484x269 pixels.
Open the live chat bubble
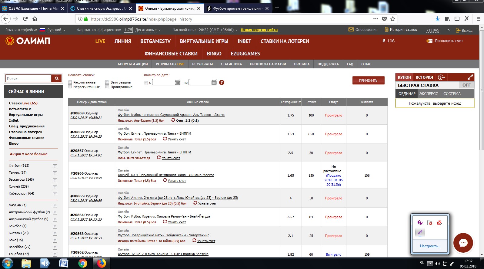(x=463, y=243)
